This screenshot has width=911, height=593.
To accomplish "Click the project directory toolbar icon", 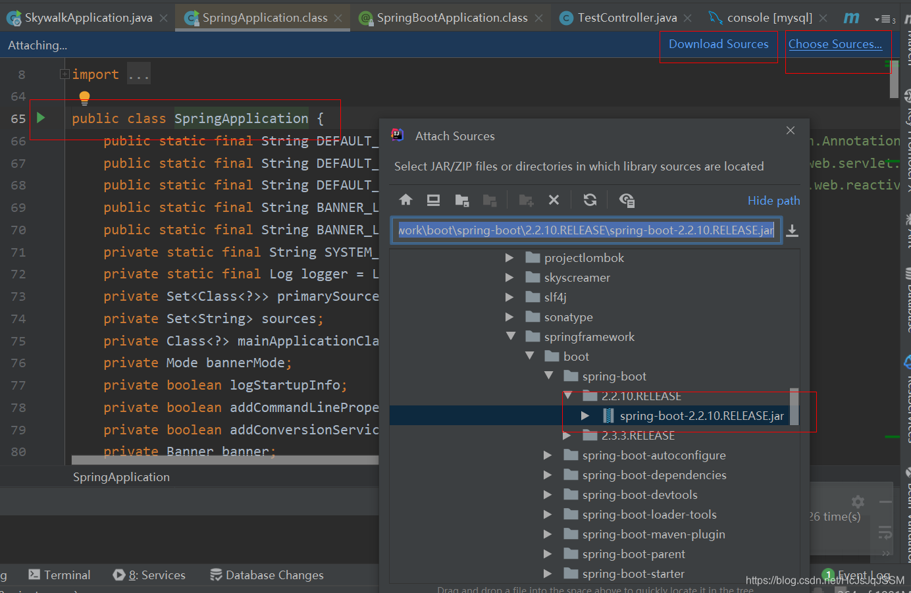I will pyautogui.click(x=462, y=200).
